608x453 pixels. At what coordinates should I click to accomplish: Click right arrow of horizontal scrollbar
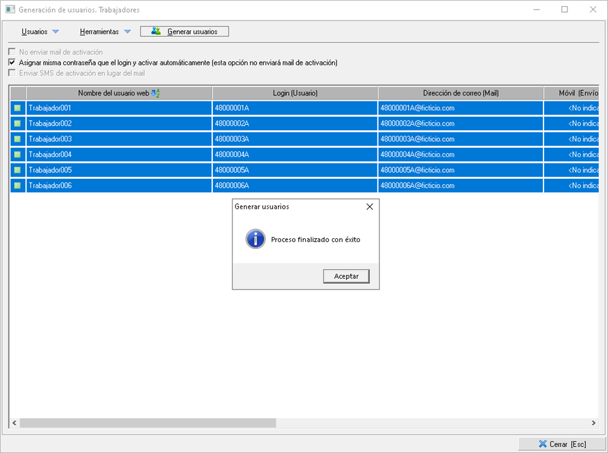(x=593, y=423)
